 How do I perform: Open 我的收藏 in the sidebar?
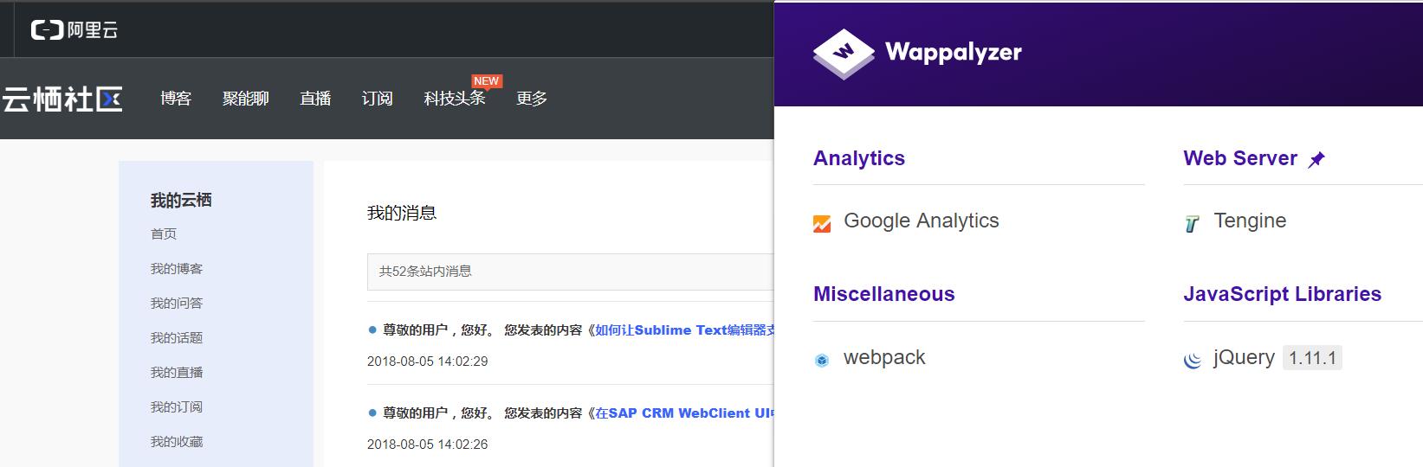[177, 441]
